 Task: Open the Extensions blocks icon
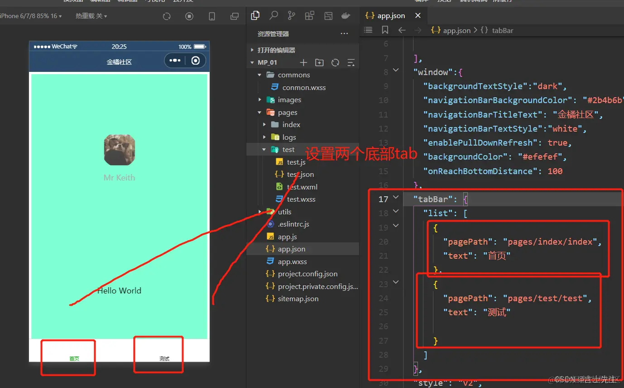pyautogui.click(x=310, y=16)
